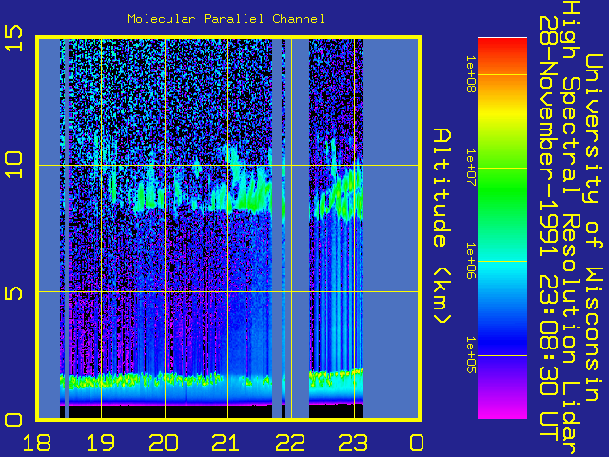Screen dimensions: 609x457
Task: Click the altitude axis label 5
Action: [14, 293]
